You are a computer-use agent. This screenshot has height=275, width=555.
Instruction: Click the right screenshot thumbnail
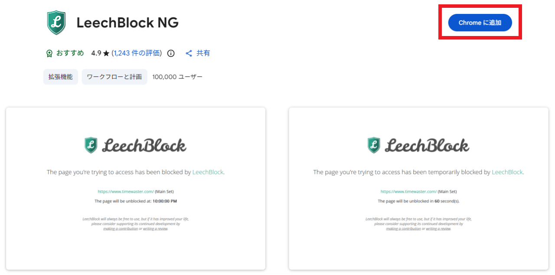pos(418,189)
